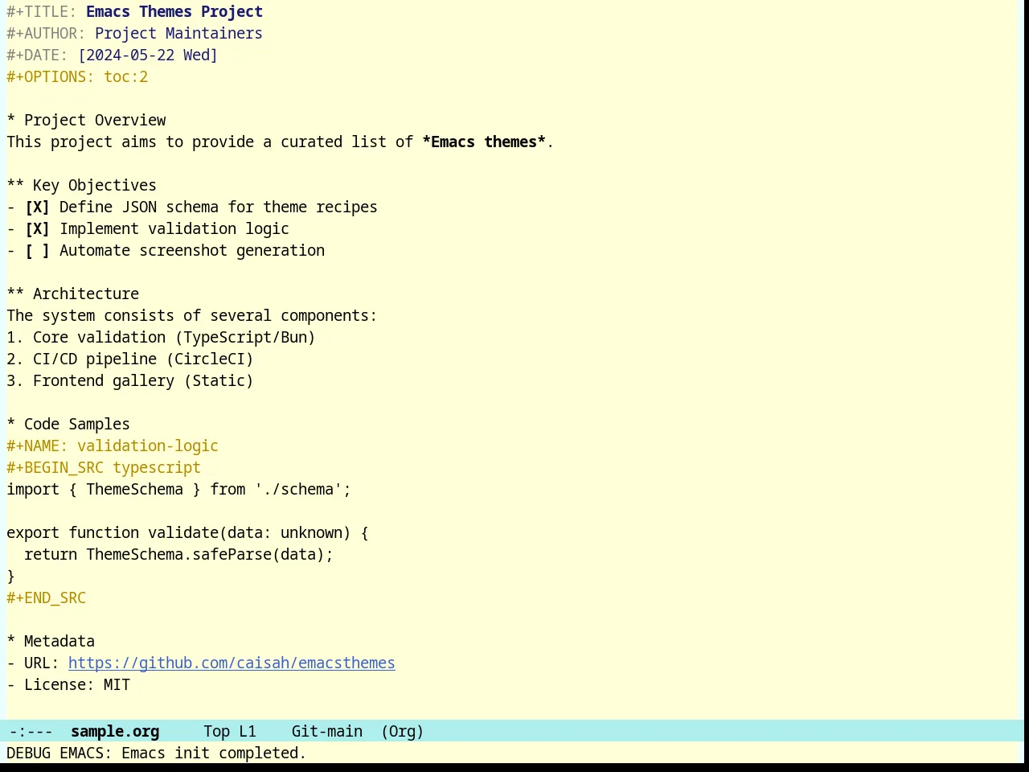Check the 'Automate screenshot generation' box
This screenshot has width=1029, height=772.
click(37, 251)
